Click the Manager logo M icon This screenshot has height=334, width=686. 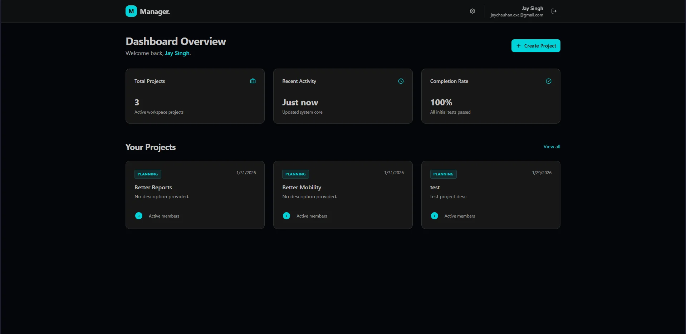tap(131, 11)
